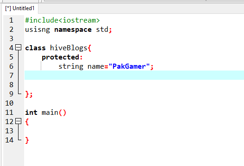Click line number 13 in the gutter

click(x=9, y=131)
